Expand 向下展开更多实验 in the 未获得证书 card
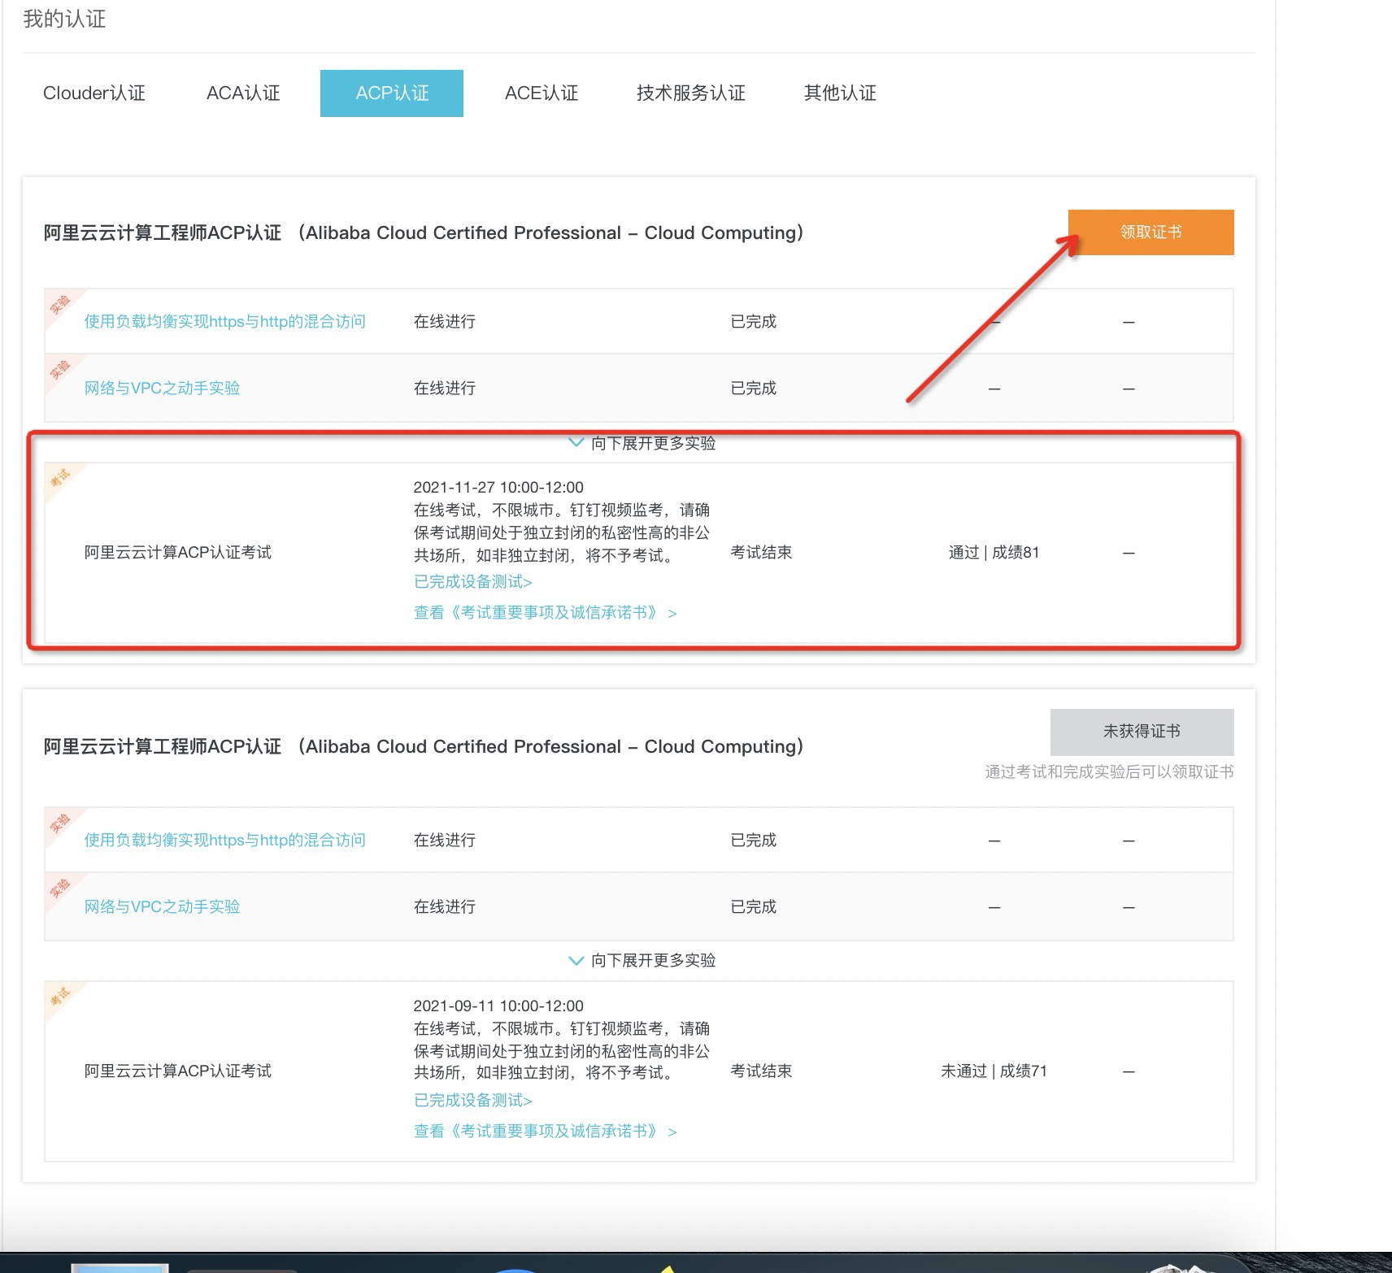 pos(642,961)
